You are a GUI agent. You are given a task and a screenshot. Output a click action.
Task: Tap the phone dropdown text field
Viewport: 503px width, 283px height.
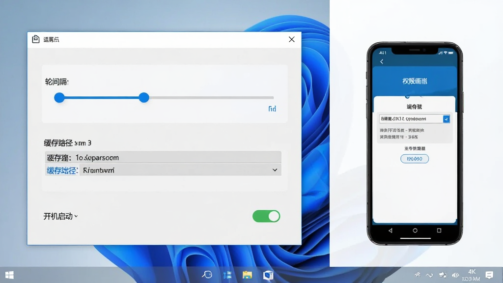pos(411,119)
